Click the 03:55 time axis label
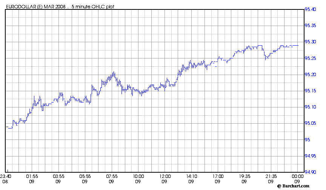 tap(58, 176)
